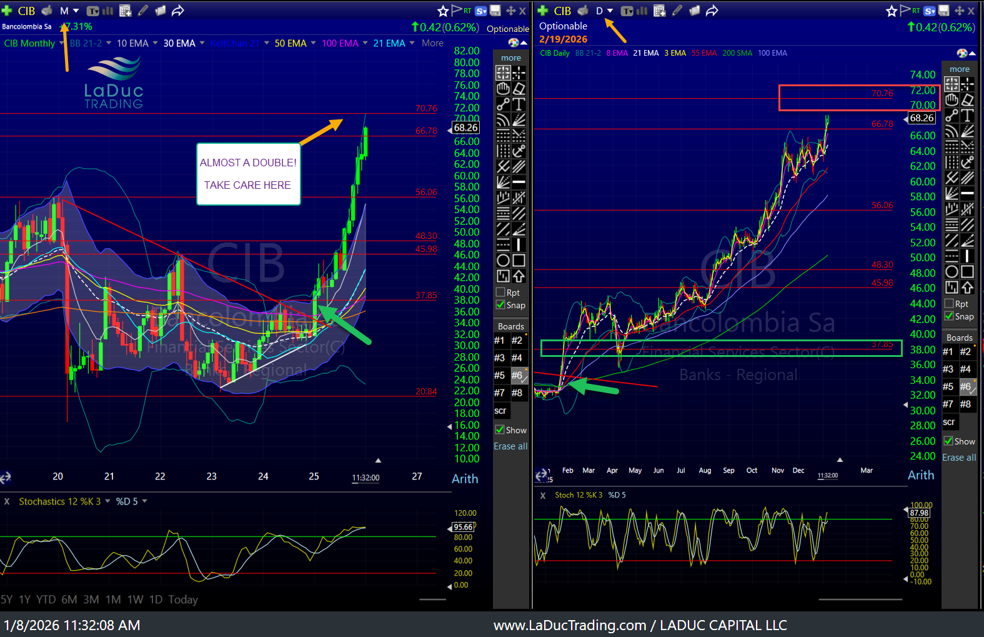Toggle the Snap checkbox in right palette
The height and width of the screenshot is (637, 984).
click(949, 316)
